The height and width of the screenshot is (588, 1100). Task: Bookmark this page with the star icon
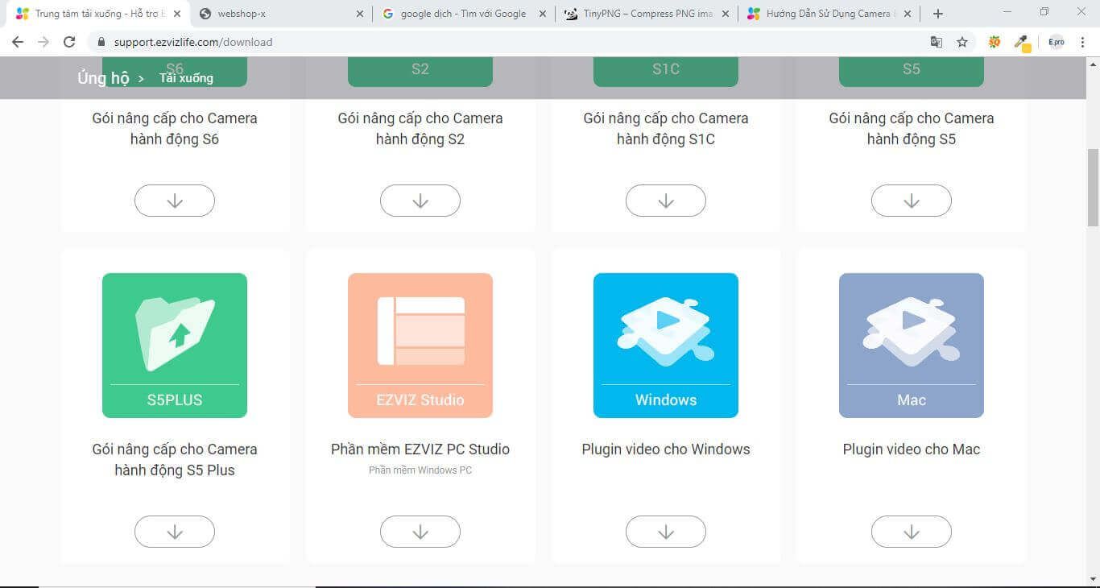(962, 42)
